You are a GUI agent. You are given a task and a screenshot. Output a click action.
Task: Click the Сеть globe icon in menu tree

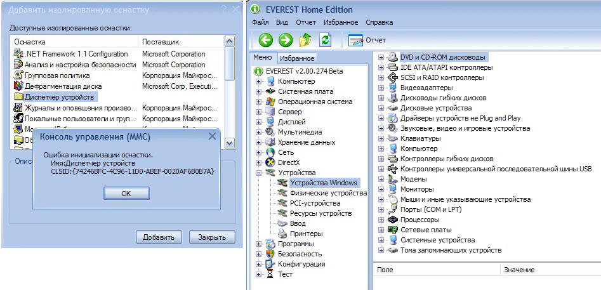point(270,152)
